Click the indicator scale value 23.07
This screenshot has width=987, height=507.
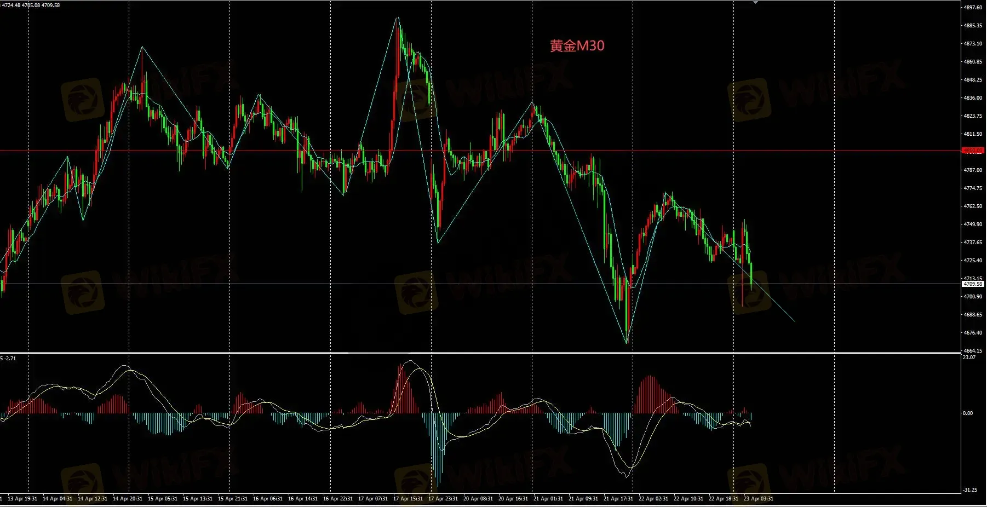(969, 358)
